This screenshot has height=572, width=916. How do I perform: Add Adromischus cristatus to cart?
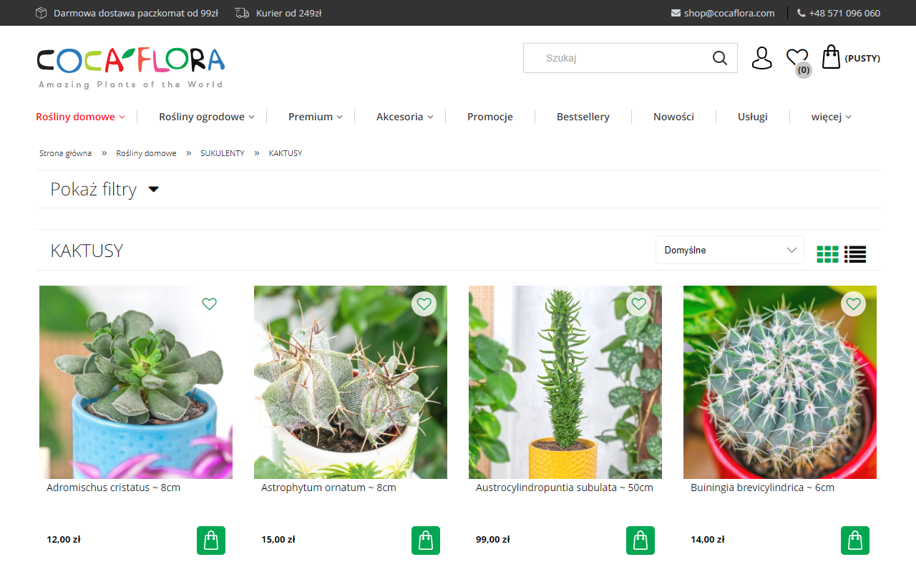[211, 541]
